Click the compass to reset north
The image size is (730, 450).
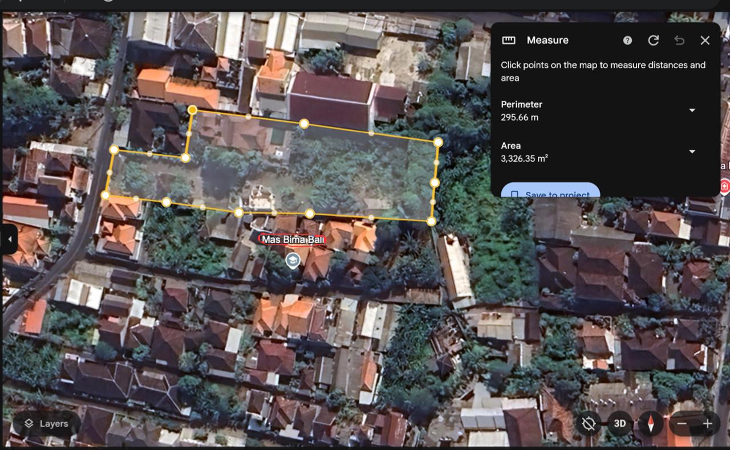[x=650, y=424]
